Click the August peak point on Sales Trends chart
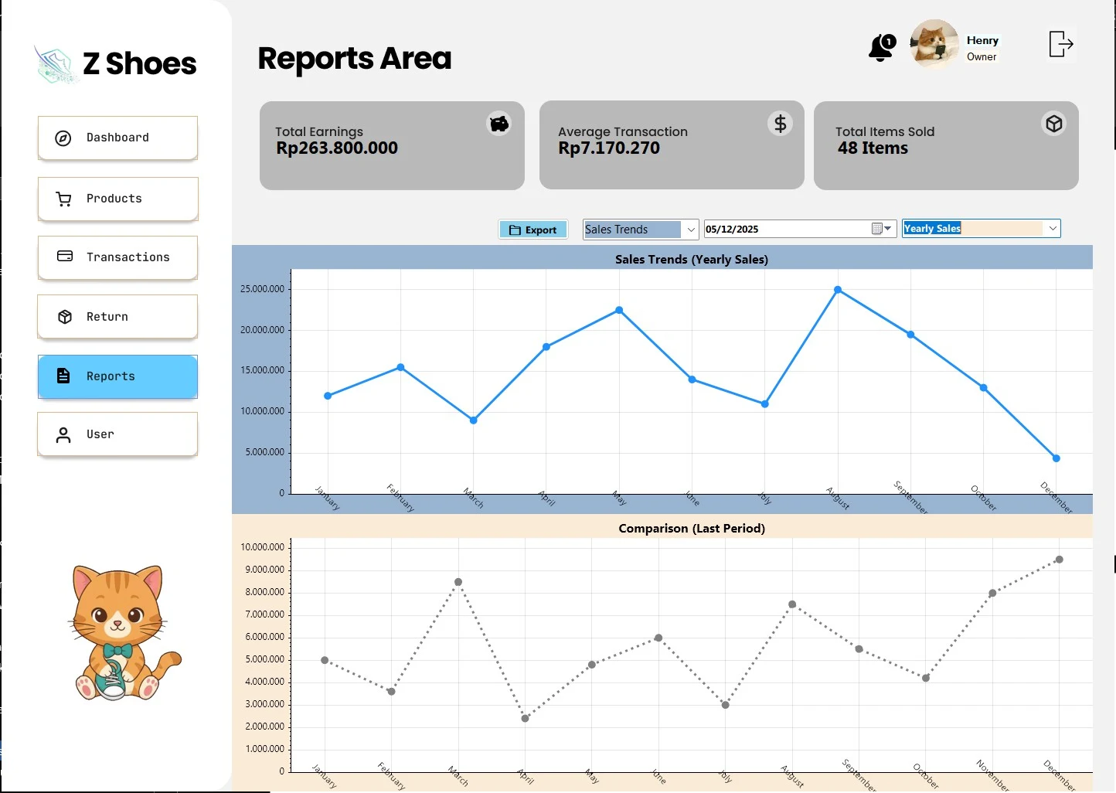The width and height of the screenshot is (1116, 793). [x=838, y=290]
